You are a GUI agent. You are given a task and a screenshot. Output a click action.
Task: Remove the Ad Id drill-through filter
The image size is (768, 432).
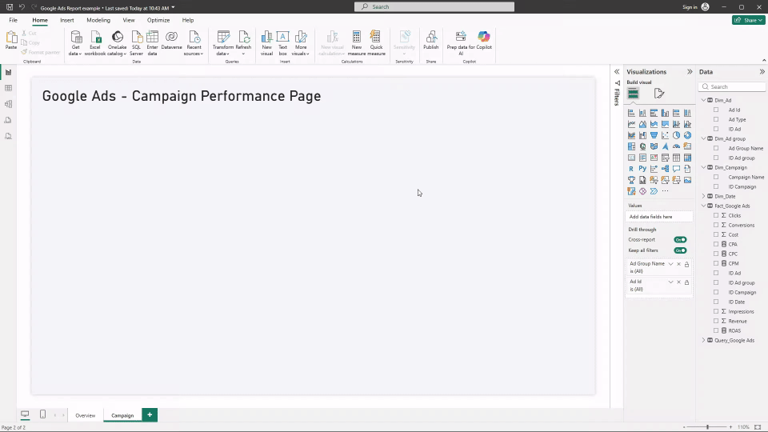point(678,282)
